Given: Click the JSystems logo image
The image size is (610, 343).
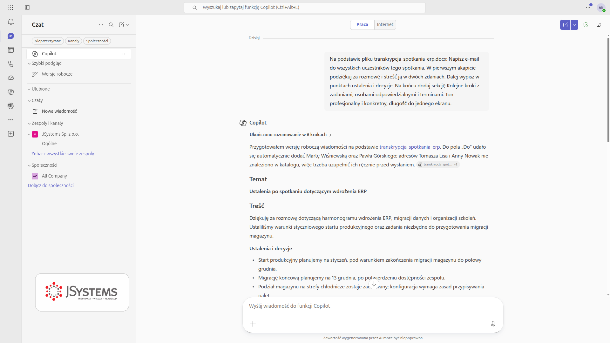Looking at the screenshot, I should tap(82, 292).
